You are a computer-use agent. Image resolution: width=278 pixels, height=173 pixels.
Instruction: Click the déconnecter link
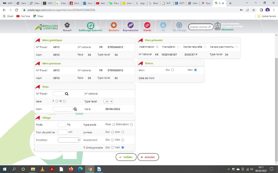coord(227,29)
